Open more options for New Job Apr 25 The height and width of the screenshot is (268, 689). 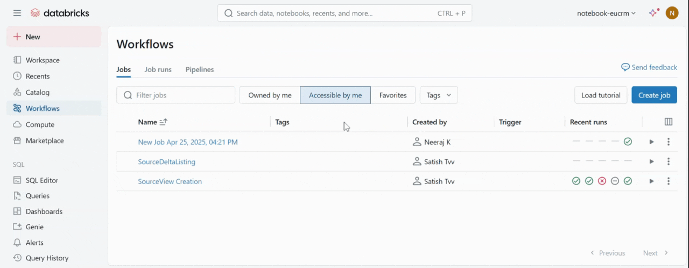(669, 142)
